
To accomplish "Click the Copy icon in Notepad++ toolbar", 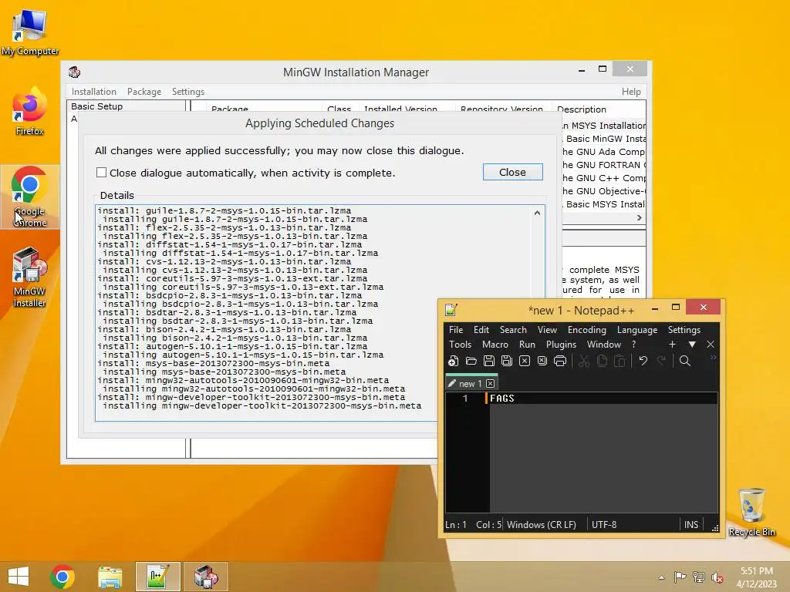I will pyautogui.click(x=602, y=361).
